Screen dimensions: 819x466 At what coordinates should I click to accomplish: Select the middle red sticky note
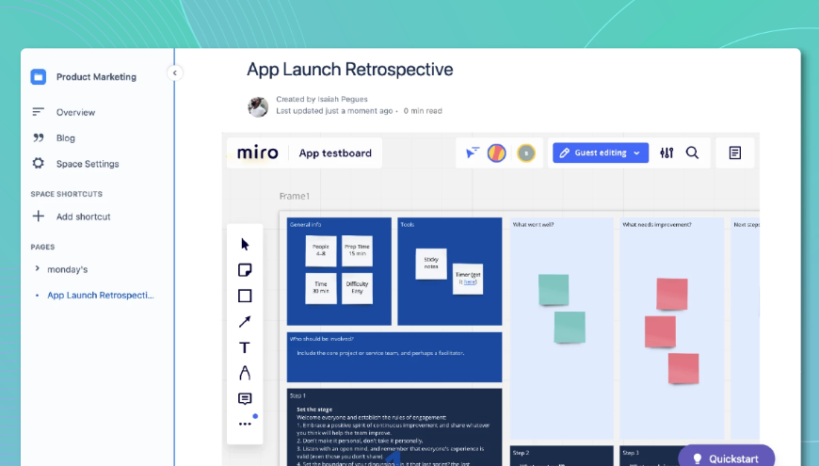pos(660,331)
